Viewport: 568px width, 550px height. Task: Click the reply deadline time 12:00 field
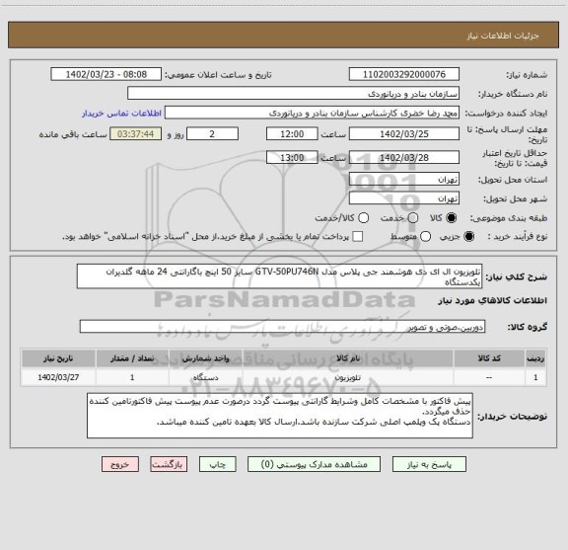pyautogui.click(x=292, y=134)
